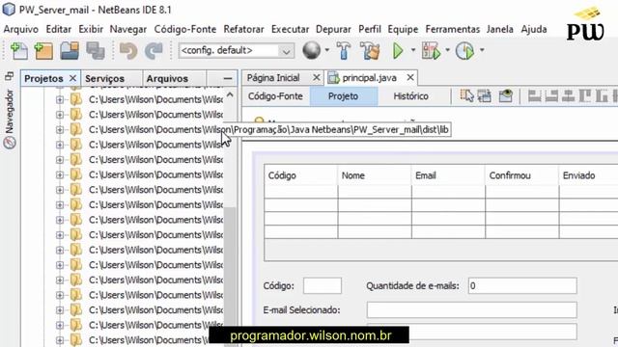Click the Confirmou table column header
The height and width of the screenshot is (347, 618).
(x=521, y=175)
